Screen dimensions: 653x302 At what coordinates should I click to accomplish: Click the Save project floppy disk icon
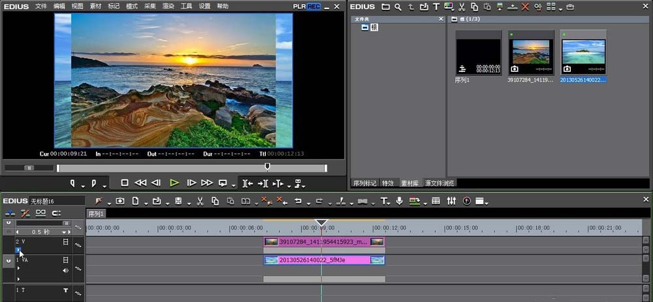tap(178, 201)
